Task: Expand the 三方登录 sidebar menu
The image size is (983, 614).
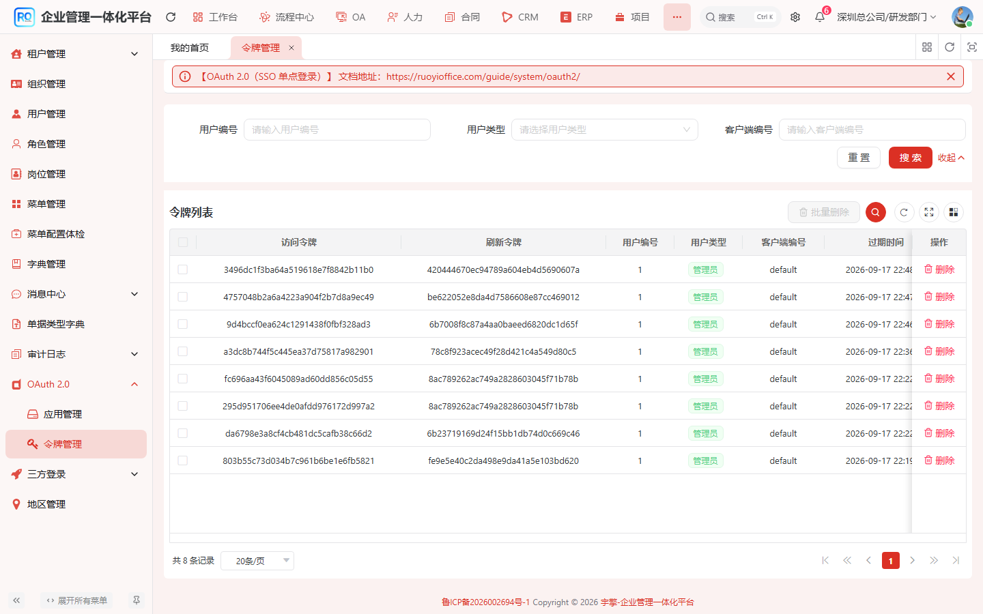Action: [x=76, y=474]
